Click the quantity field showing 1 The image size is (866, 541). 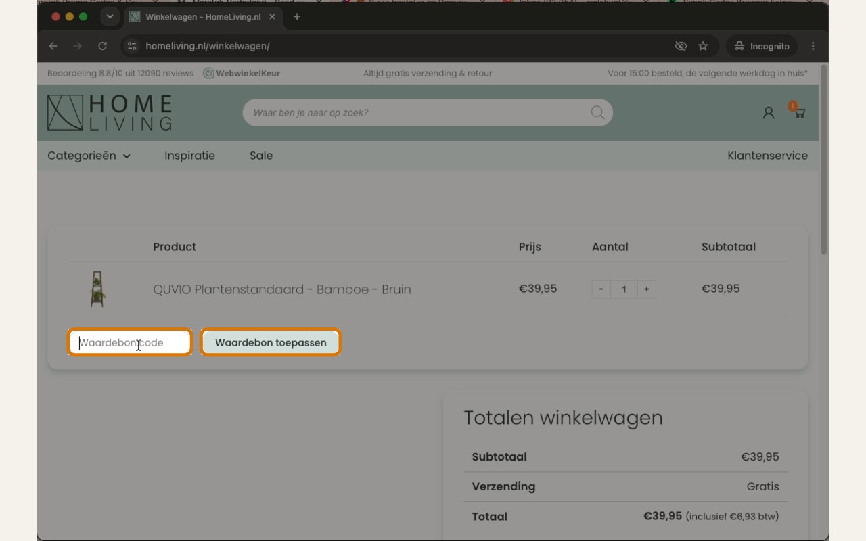coord(624,289)
